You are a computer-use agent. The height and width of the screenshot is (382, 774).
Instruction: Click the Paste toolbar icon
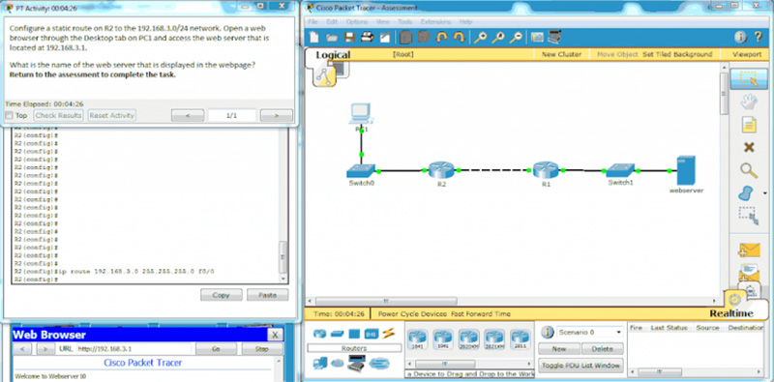pos(424,38)
